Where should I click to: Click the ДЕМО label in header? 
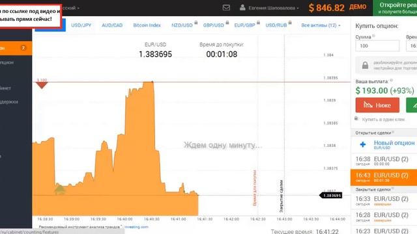point(358,7)
